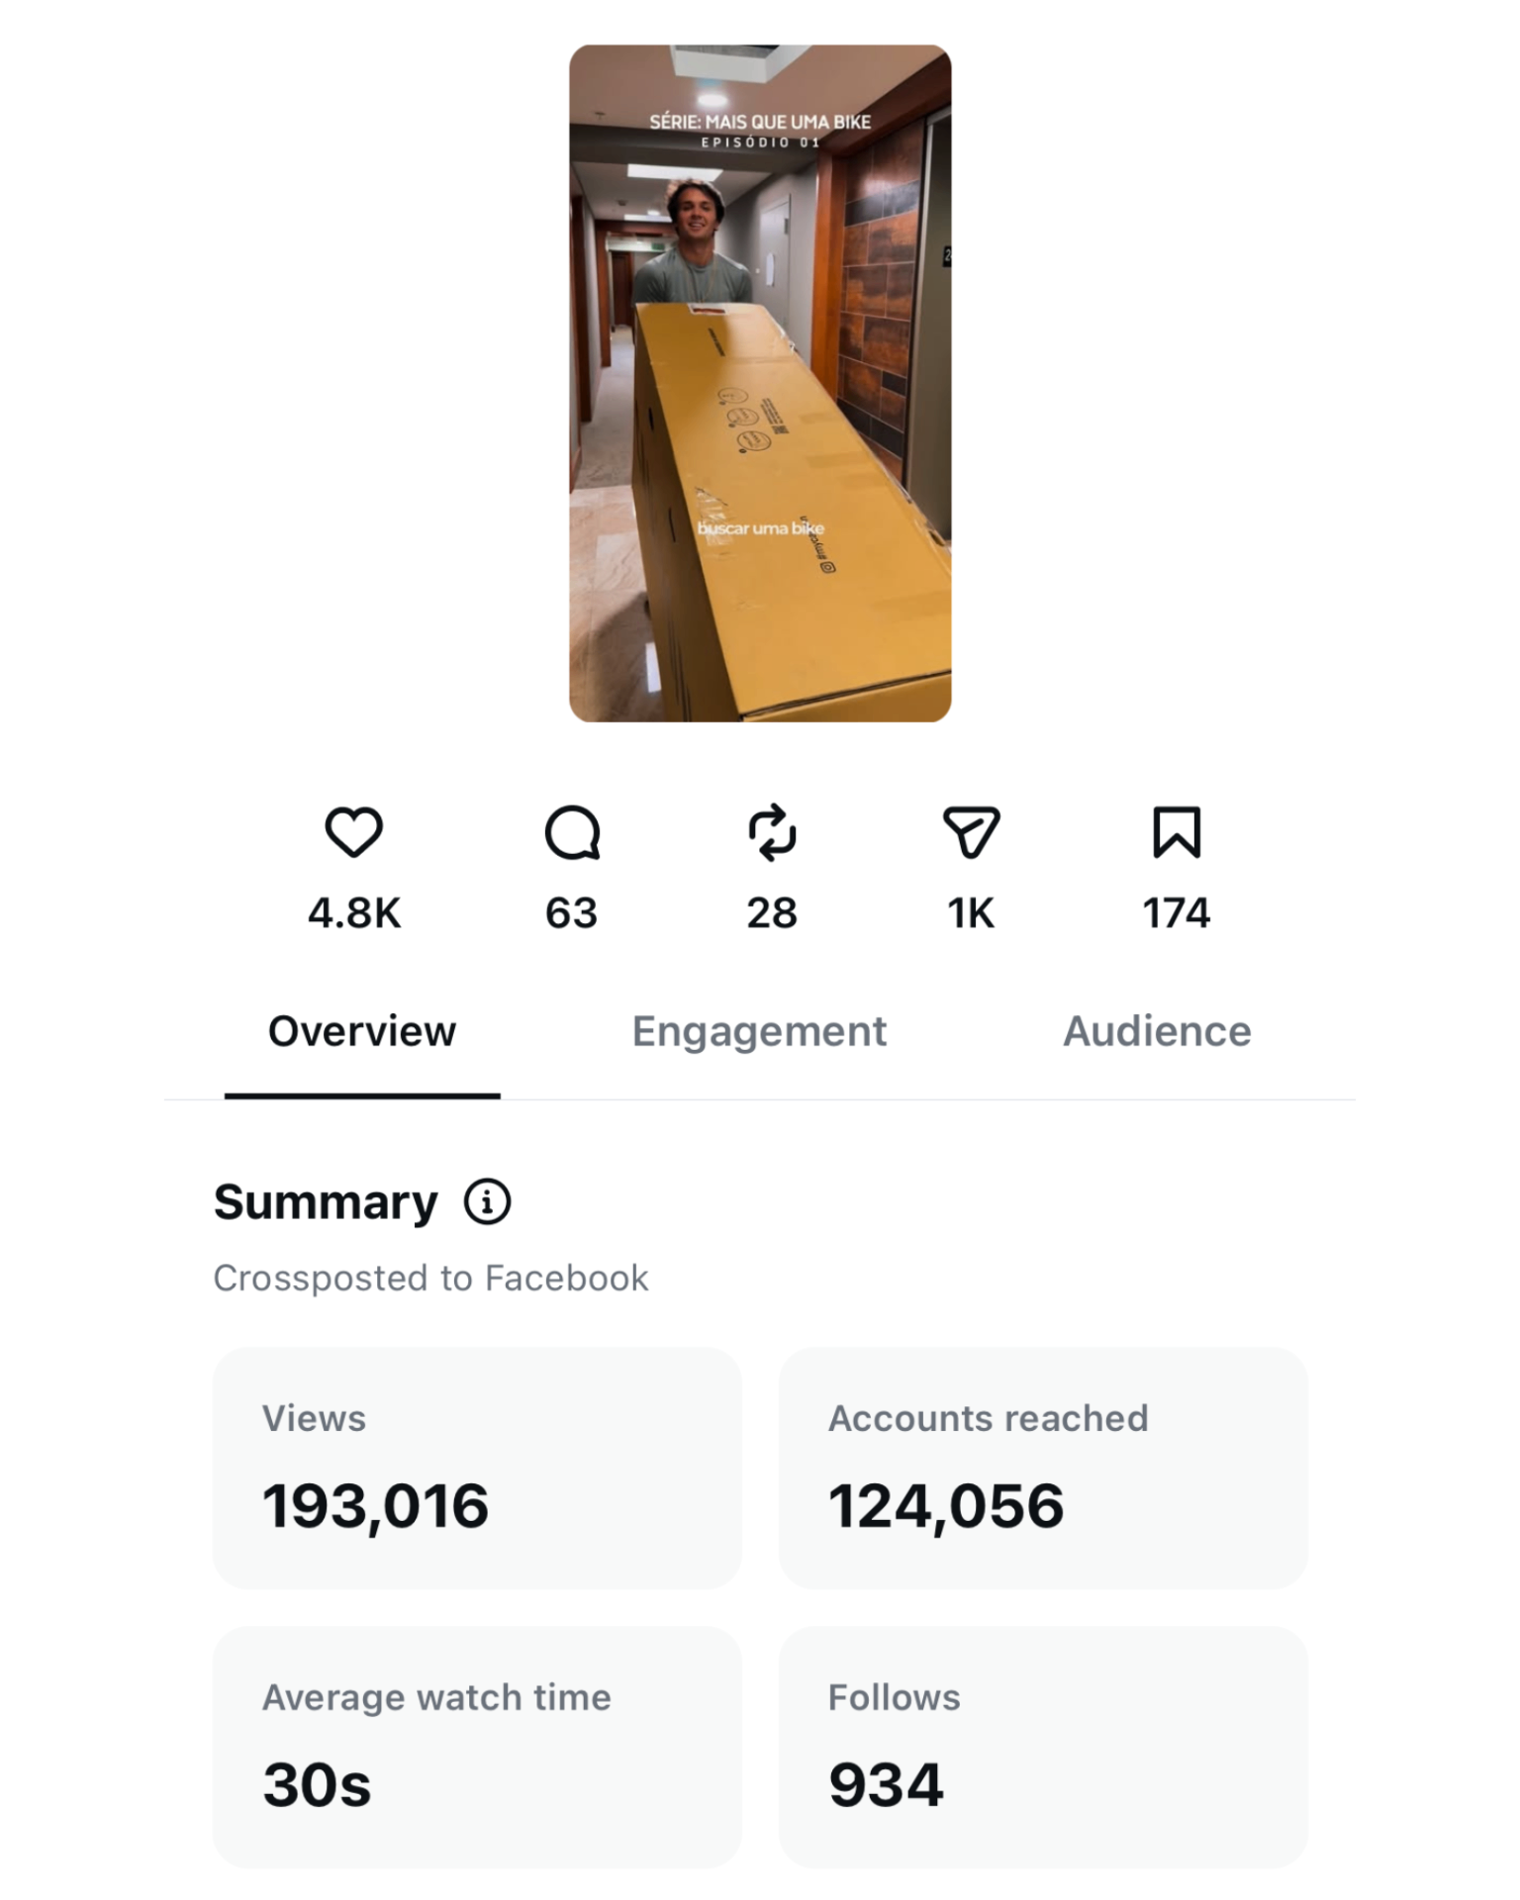Click the 174 saves count
Screen dimensions: 1520x1900
[x=1177, y=912]
